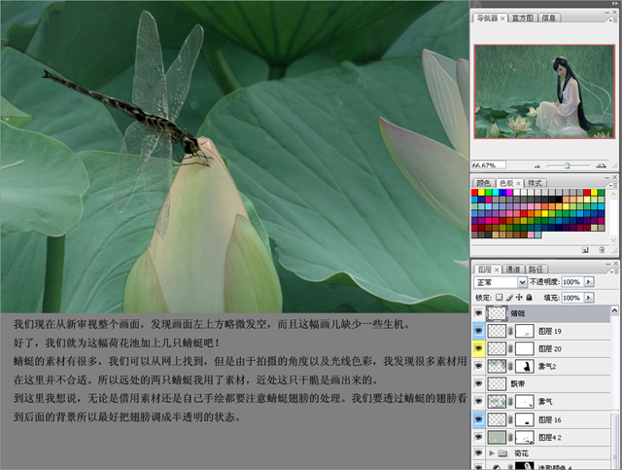The image size is (622, 470).
Task: Select the 雾气2 layer name
Action: (546, 366)
